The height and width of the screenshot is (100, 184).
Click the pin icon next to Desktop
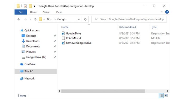pyautogui.click(x=55, y=36)
